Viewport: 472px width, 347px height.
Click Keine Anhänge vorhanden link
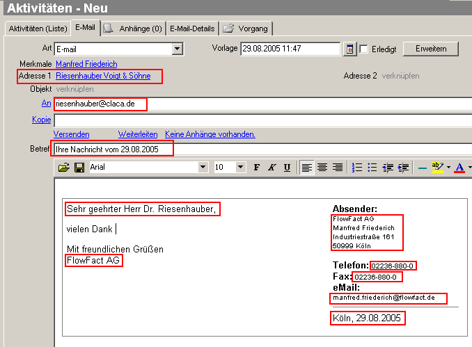coord(210,134)
